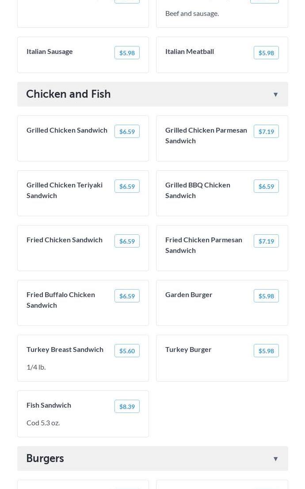Viewport: 305px width, 489px height.
Task: Open the Fish Sandwich item title
Action: click(49, 405)
